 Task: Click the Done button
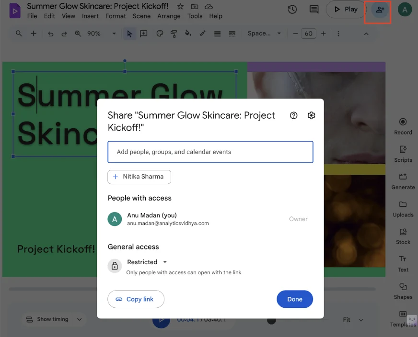295,299
